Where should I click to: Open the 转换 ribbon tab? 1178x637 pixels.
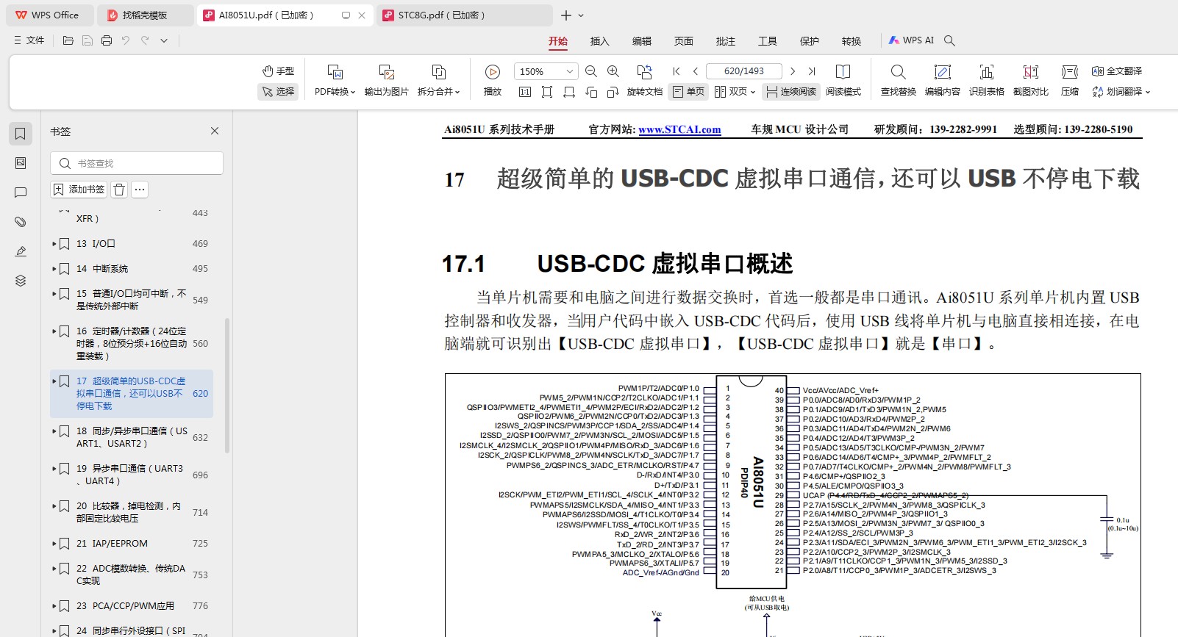click(x=852, y=41)
